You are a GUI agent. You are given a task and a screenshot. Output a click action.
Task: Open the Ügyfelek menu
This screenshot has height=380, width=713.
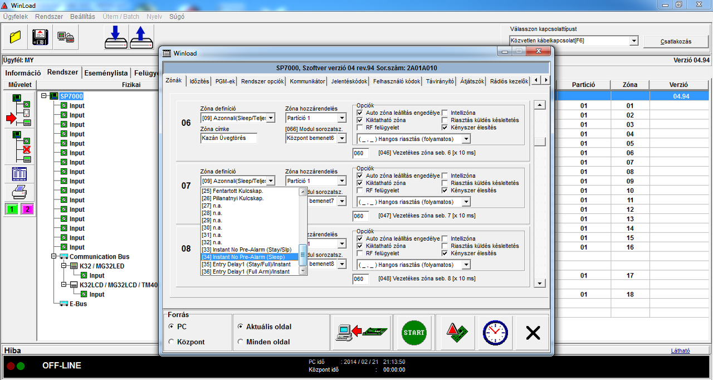point(16,17)
